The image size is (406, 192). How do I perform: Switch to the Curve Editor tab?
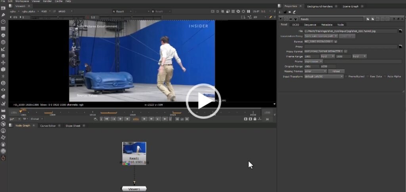coord(48,126)
